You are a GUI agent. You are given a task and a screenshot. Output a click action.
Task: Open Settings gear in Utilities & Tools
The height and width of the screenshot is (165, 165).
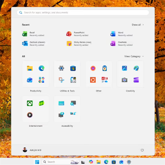[x=61, y=68]
